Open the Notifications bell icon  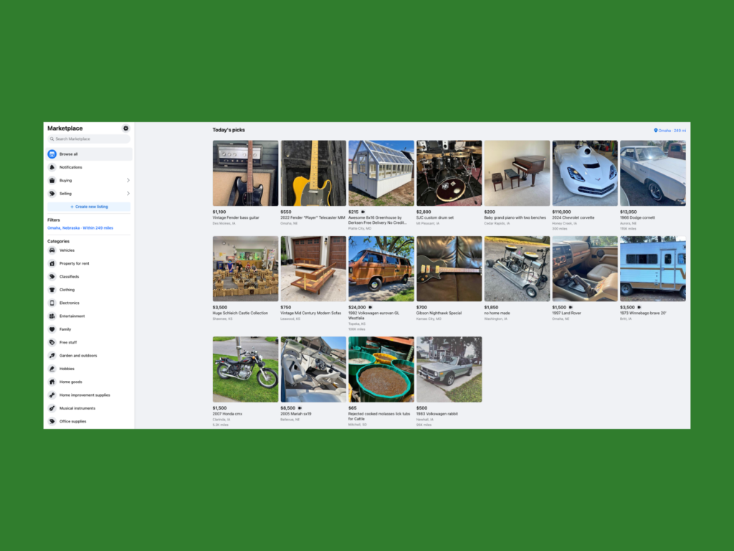coord(52,167)
